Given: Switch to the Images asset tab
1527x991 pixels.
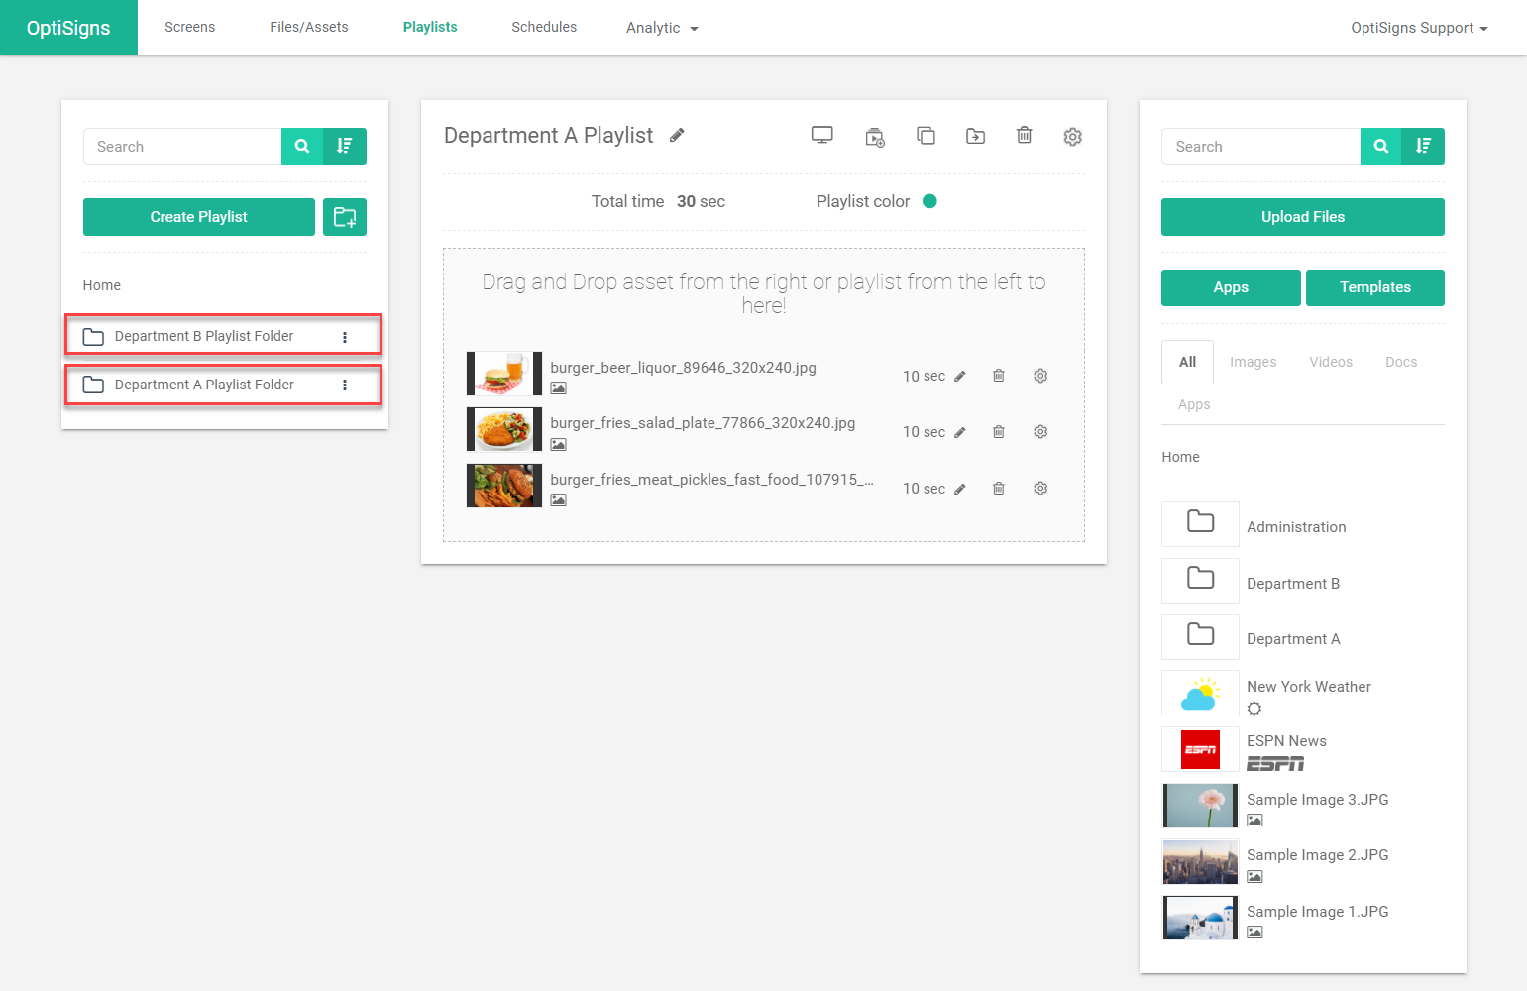Looking at the screenshot, I should point(1253,362).
